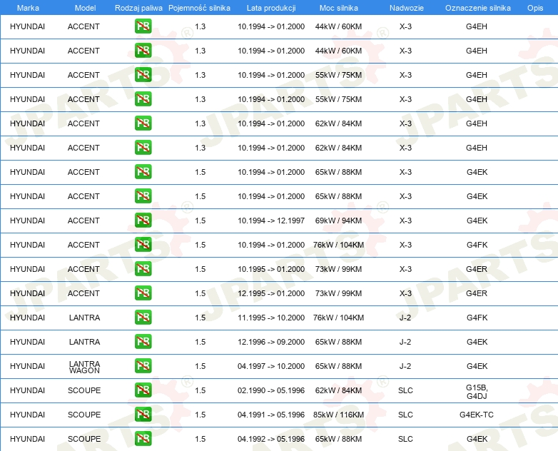Click the fuel icon in the Scoupe 04.1992 row
This screenshot has width=558, height=451.
tap(143, 439)
